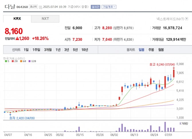Click the green 5-day moving average swatch
Image resolution: width=192 pixels, height=139 pixels.
tap(6, 61)
